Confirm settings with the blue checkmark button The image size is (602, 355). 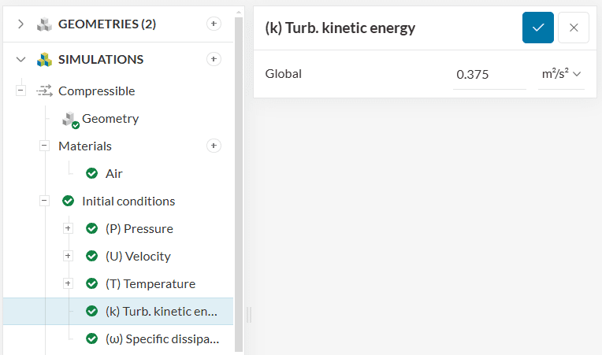[538, 28]
